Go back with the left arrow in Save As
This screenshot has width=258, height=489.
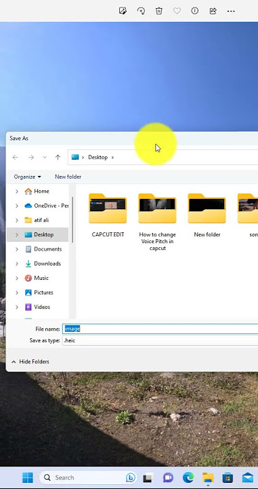click(x=15, y=157)
